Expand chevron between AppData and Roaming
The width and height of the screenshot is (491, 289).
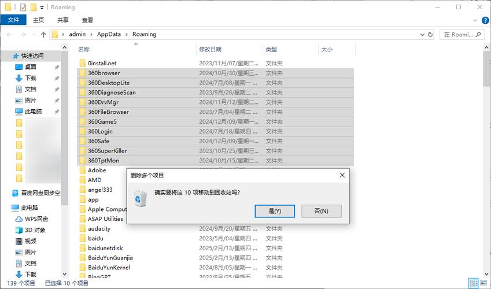pyautogui.click(x=127, y=35)
